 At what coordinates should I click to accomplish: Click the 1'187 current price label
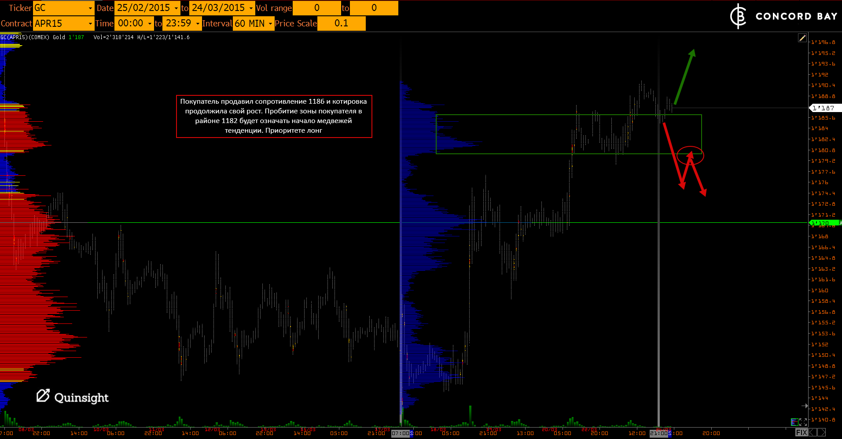pos(825,108)
